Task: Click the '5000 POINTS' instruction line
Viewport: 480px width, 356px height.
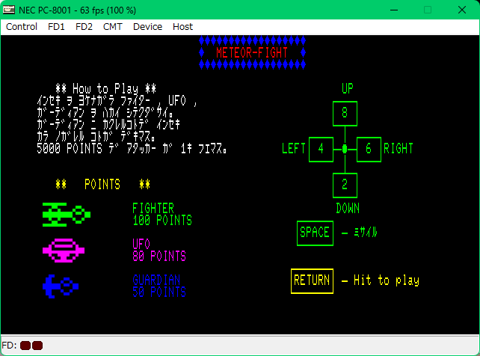Action: pos(132,149)
